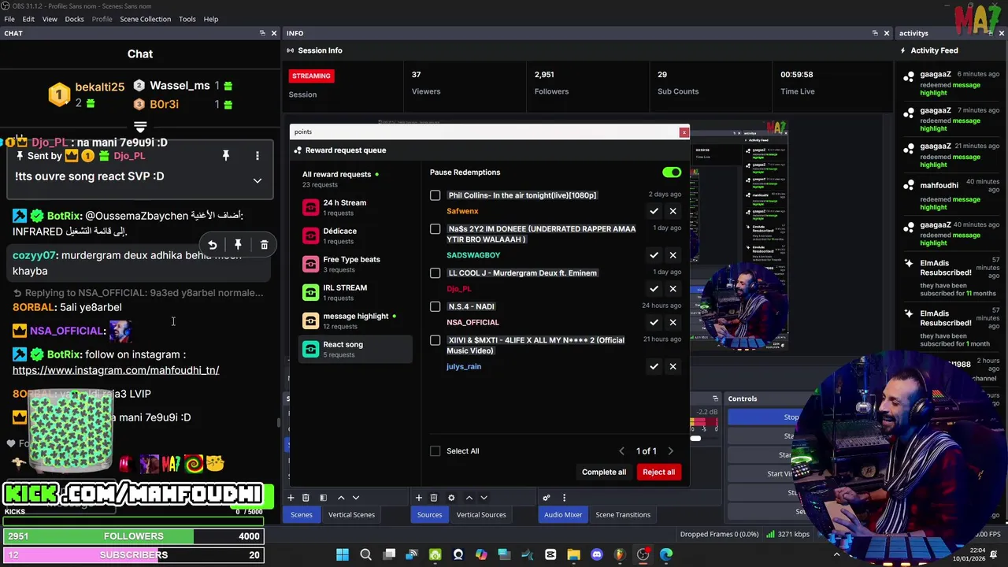Unpin the pinned chat message pin icon

click(226, 156)
